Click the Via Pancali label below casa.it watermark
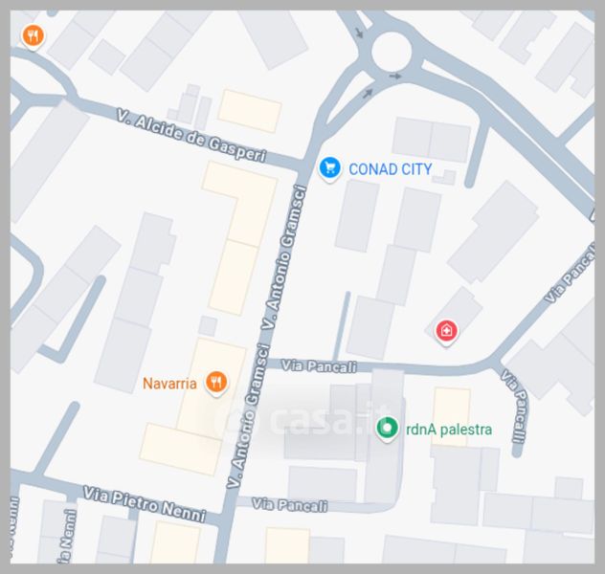 [x=289, y=505]
